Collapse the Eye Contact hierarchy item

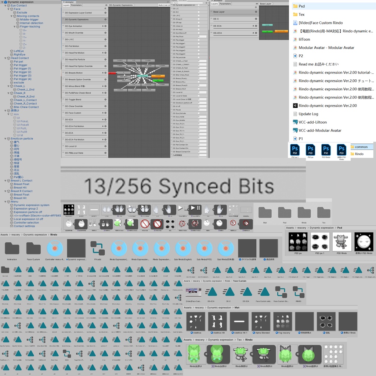(6, 6)
